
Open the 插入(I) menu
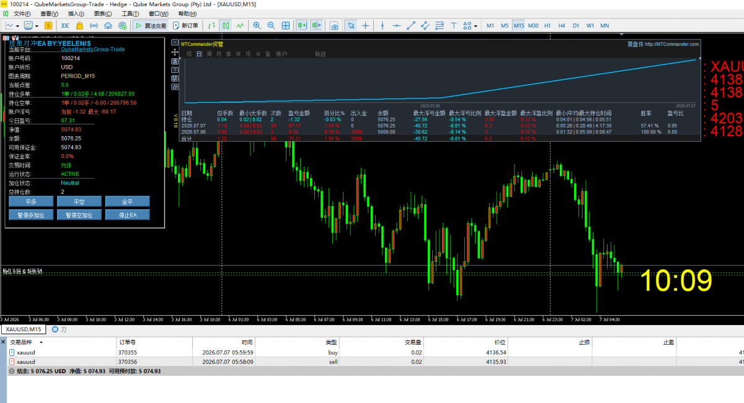click(x=76, y=13)
